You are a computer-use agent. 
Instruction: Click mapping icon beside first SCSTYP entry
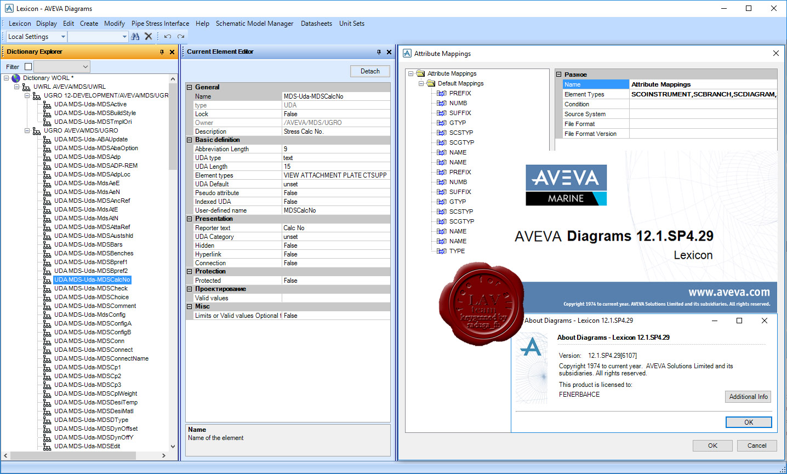(x=442, y=133)
